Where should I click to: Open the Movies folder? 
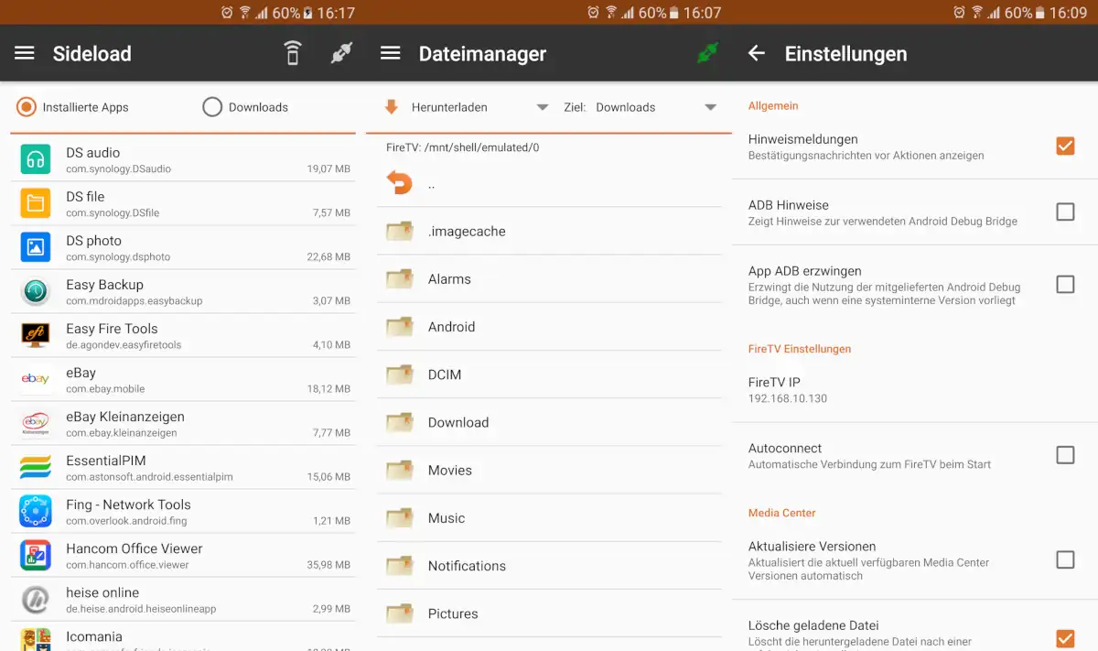(450, 470)
